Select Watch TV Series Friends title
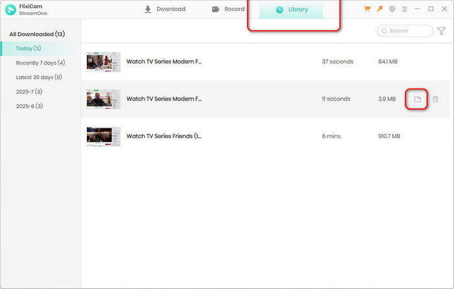 pos(163,136)
